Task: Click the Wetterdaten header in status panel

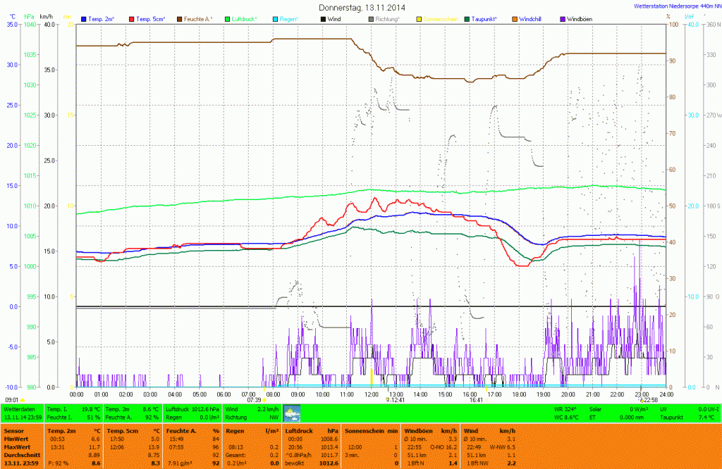Action: coord(19,408)
